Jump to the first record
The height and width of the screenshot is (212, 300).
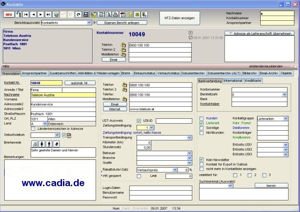26,15
